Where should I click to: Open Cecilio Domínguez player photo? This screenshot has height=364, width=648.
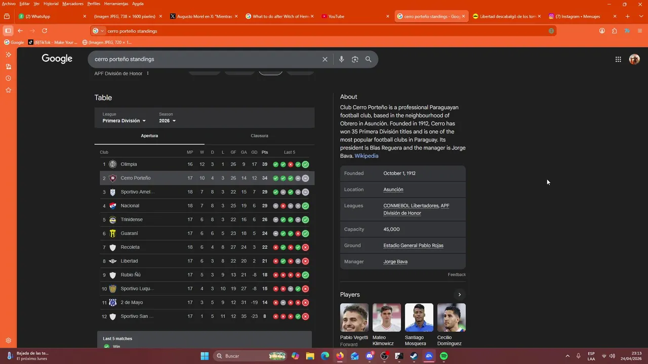pyautogui.click(x=452, y=317)
